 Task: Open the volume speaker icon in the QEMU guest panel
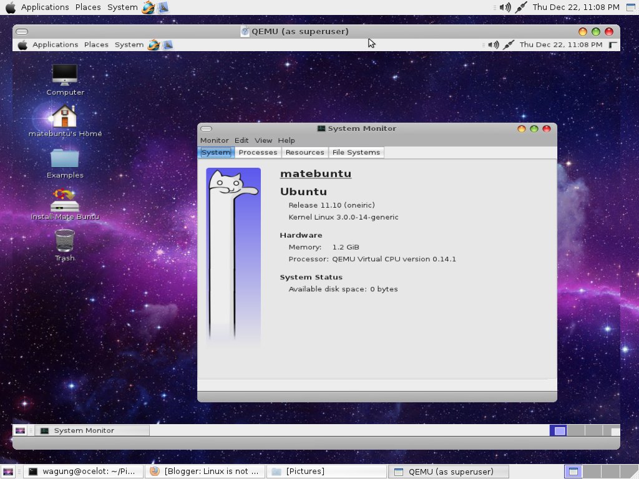point(494,45)
